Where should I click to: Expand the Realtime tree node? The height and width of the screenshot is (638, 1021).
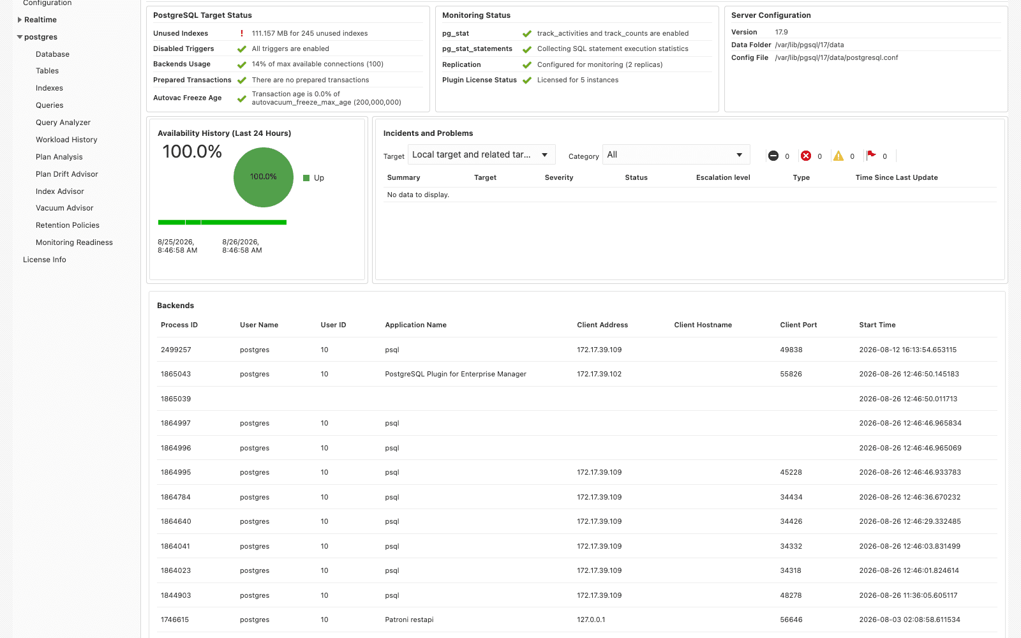(20, 20)
